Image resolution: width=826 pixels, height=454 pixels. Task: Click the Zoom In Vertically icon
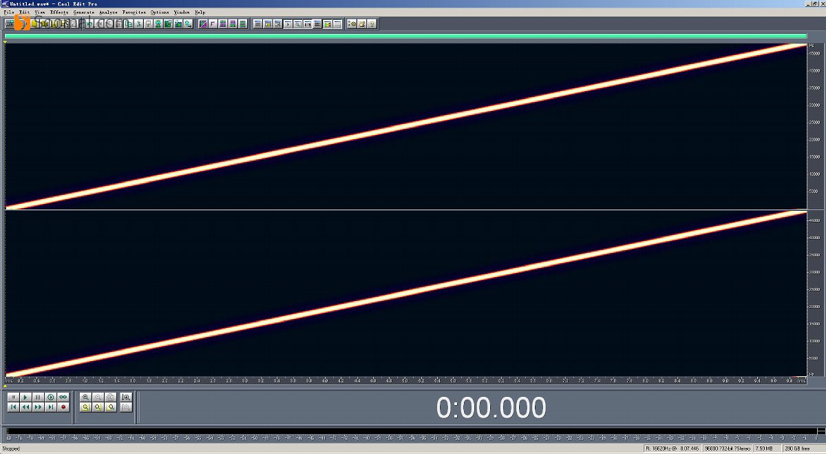click(x=126, y=398)
